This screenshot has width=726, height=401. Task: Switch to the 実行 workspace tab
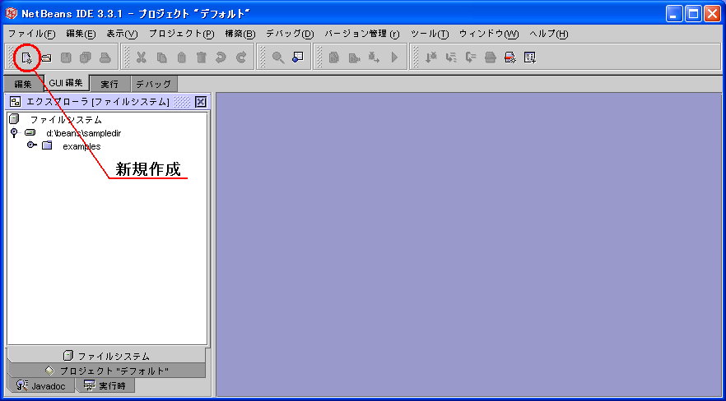(109, 85)
